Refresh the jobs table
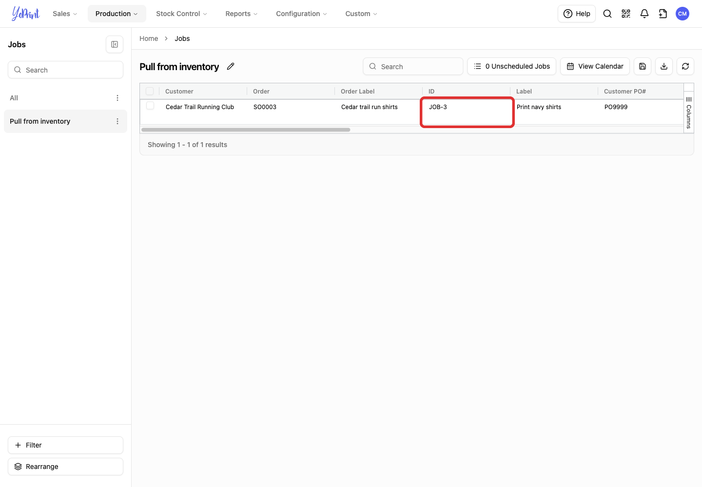Screen dimensions: 702x487 (x=685, y=66)
